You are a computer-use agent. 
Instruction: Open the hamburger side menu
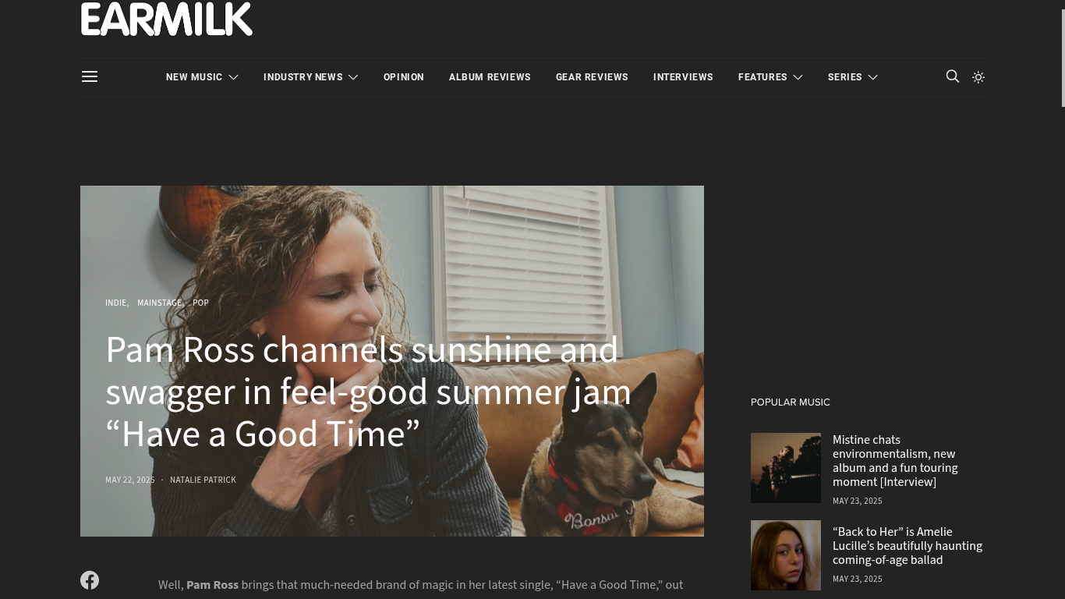(90, 76)
